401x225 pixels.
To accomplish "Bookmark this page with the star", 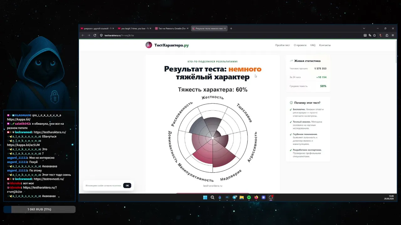I will tap(374, 35).
